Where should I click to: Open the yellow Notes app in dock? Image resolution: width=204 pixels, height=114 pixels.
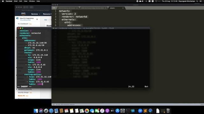point(71,111)
